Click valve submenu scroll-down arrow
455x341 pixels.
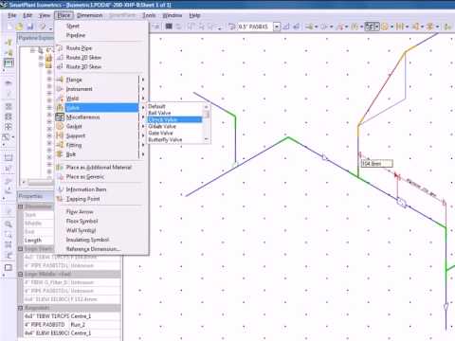coord(207,139)
